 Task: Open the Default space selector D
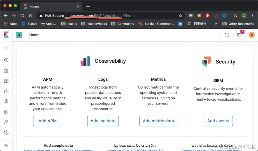tap(19, 35)
